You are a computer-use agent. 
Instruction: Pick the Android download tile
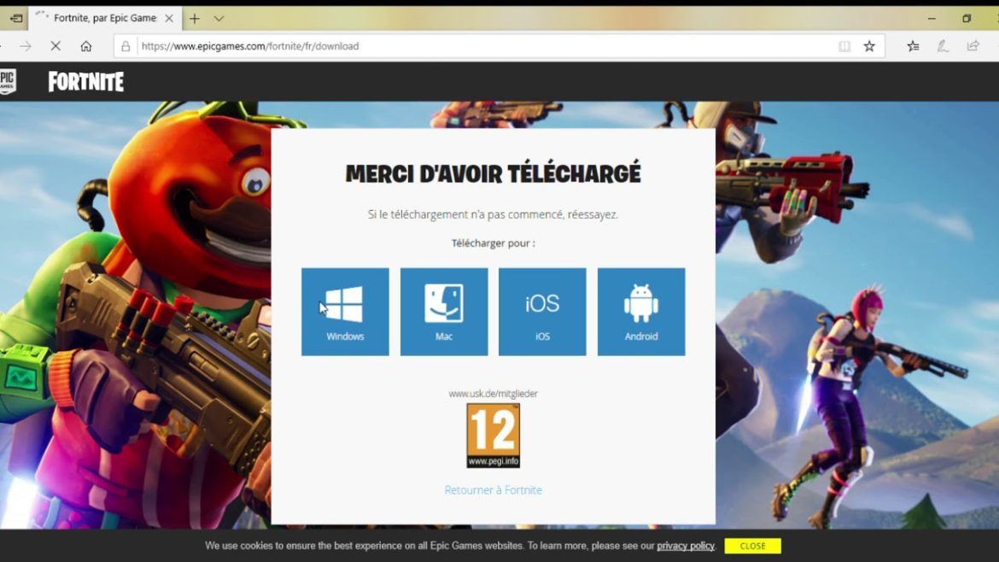pyautogui.click(x=641, y=312)
